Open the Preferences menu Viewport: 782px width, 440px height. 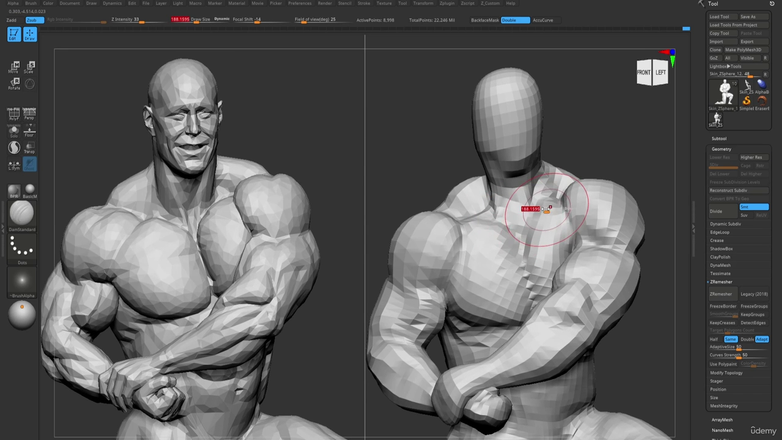pyautogui.click(x=299, y=3)
